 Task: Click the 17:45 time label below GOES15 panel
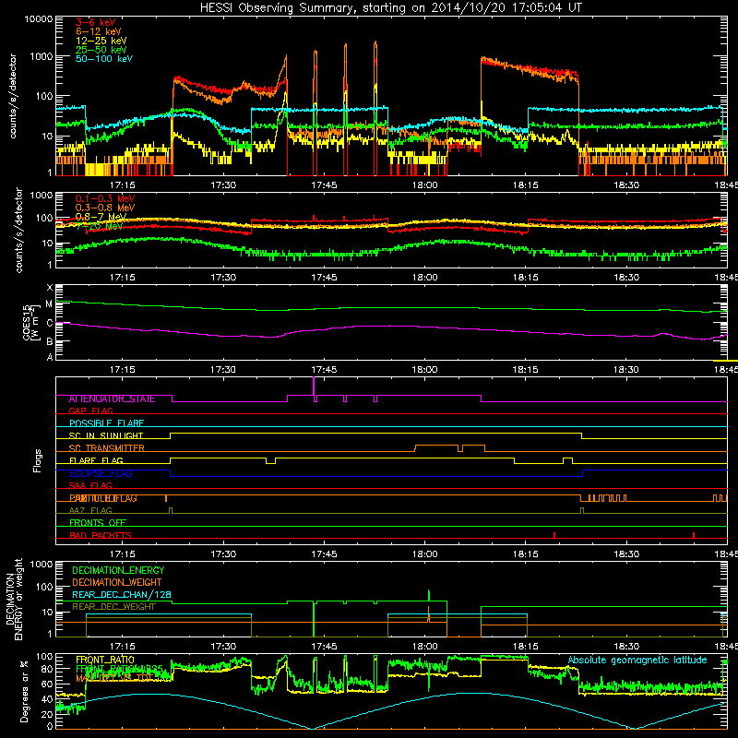tap(324, 370)
